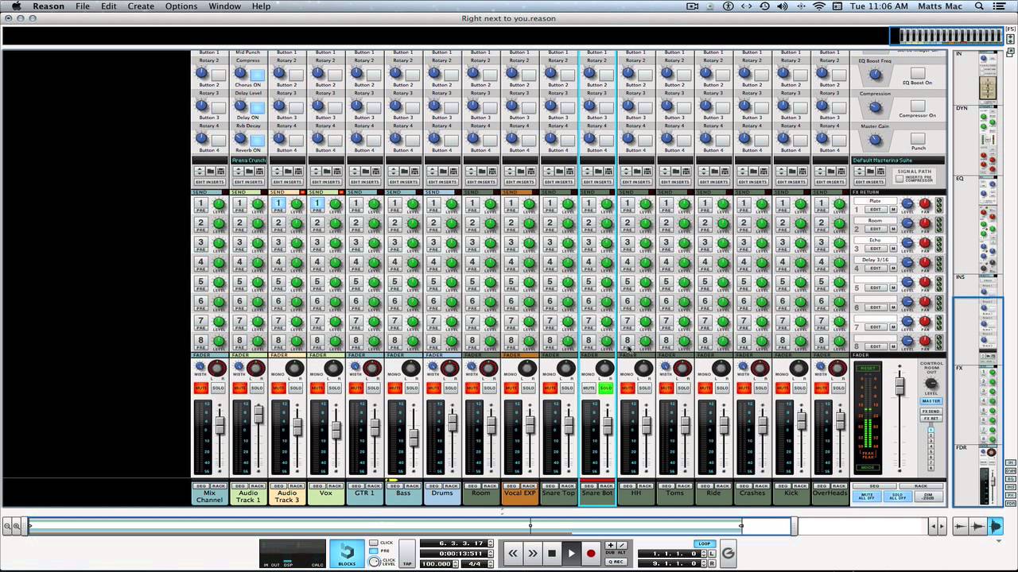
Task: Unmute the Mix Channel strip
Action: tap(201, 388)
